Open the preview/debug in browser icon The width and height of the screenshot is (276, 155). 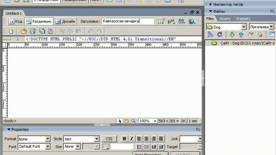click(171, 22)
